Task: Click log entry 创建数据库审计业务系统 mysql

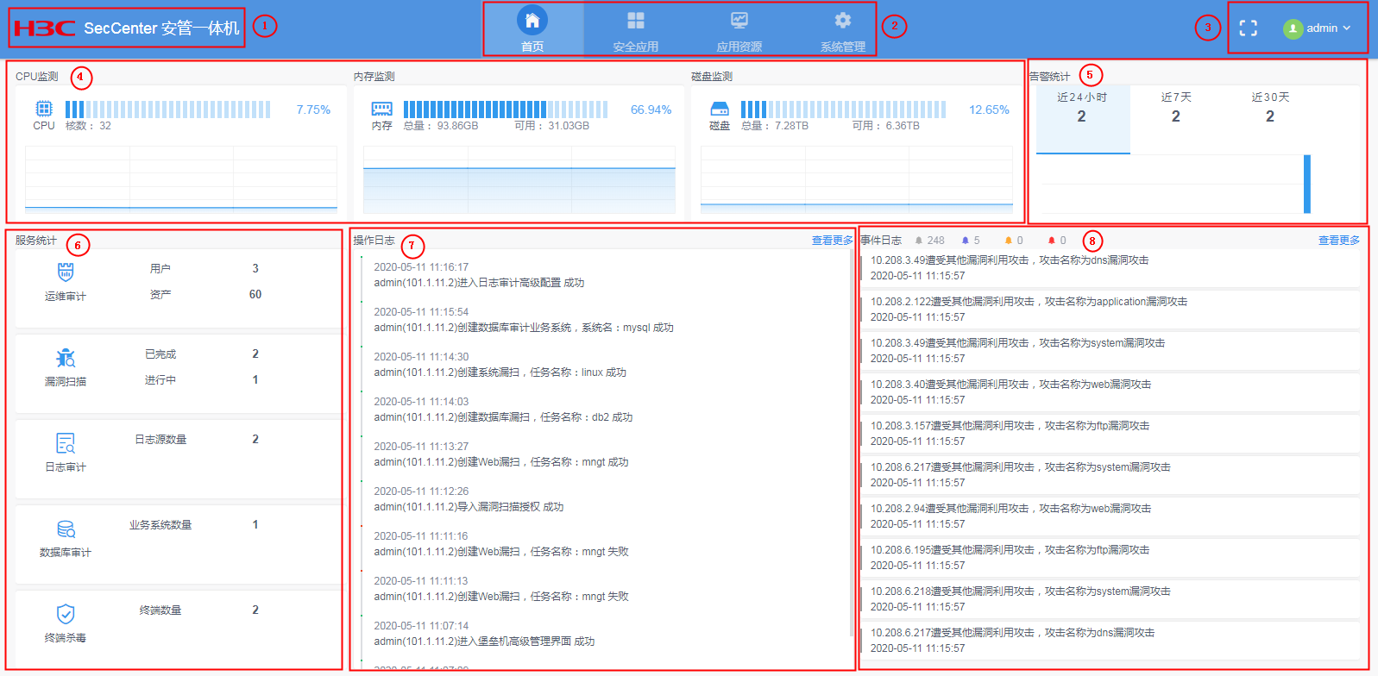Action: (524, 328)
